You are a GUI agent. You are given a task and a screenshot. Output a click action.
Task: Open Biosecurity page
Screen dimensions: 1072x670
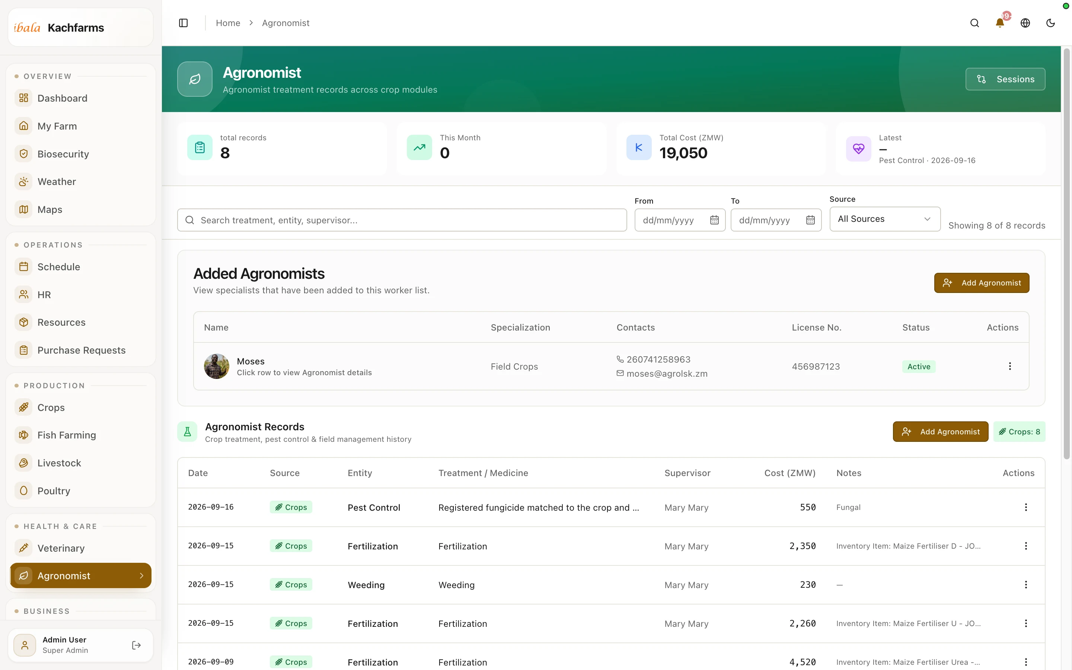(81, 154)
